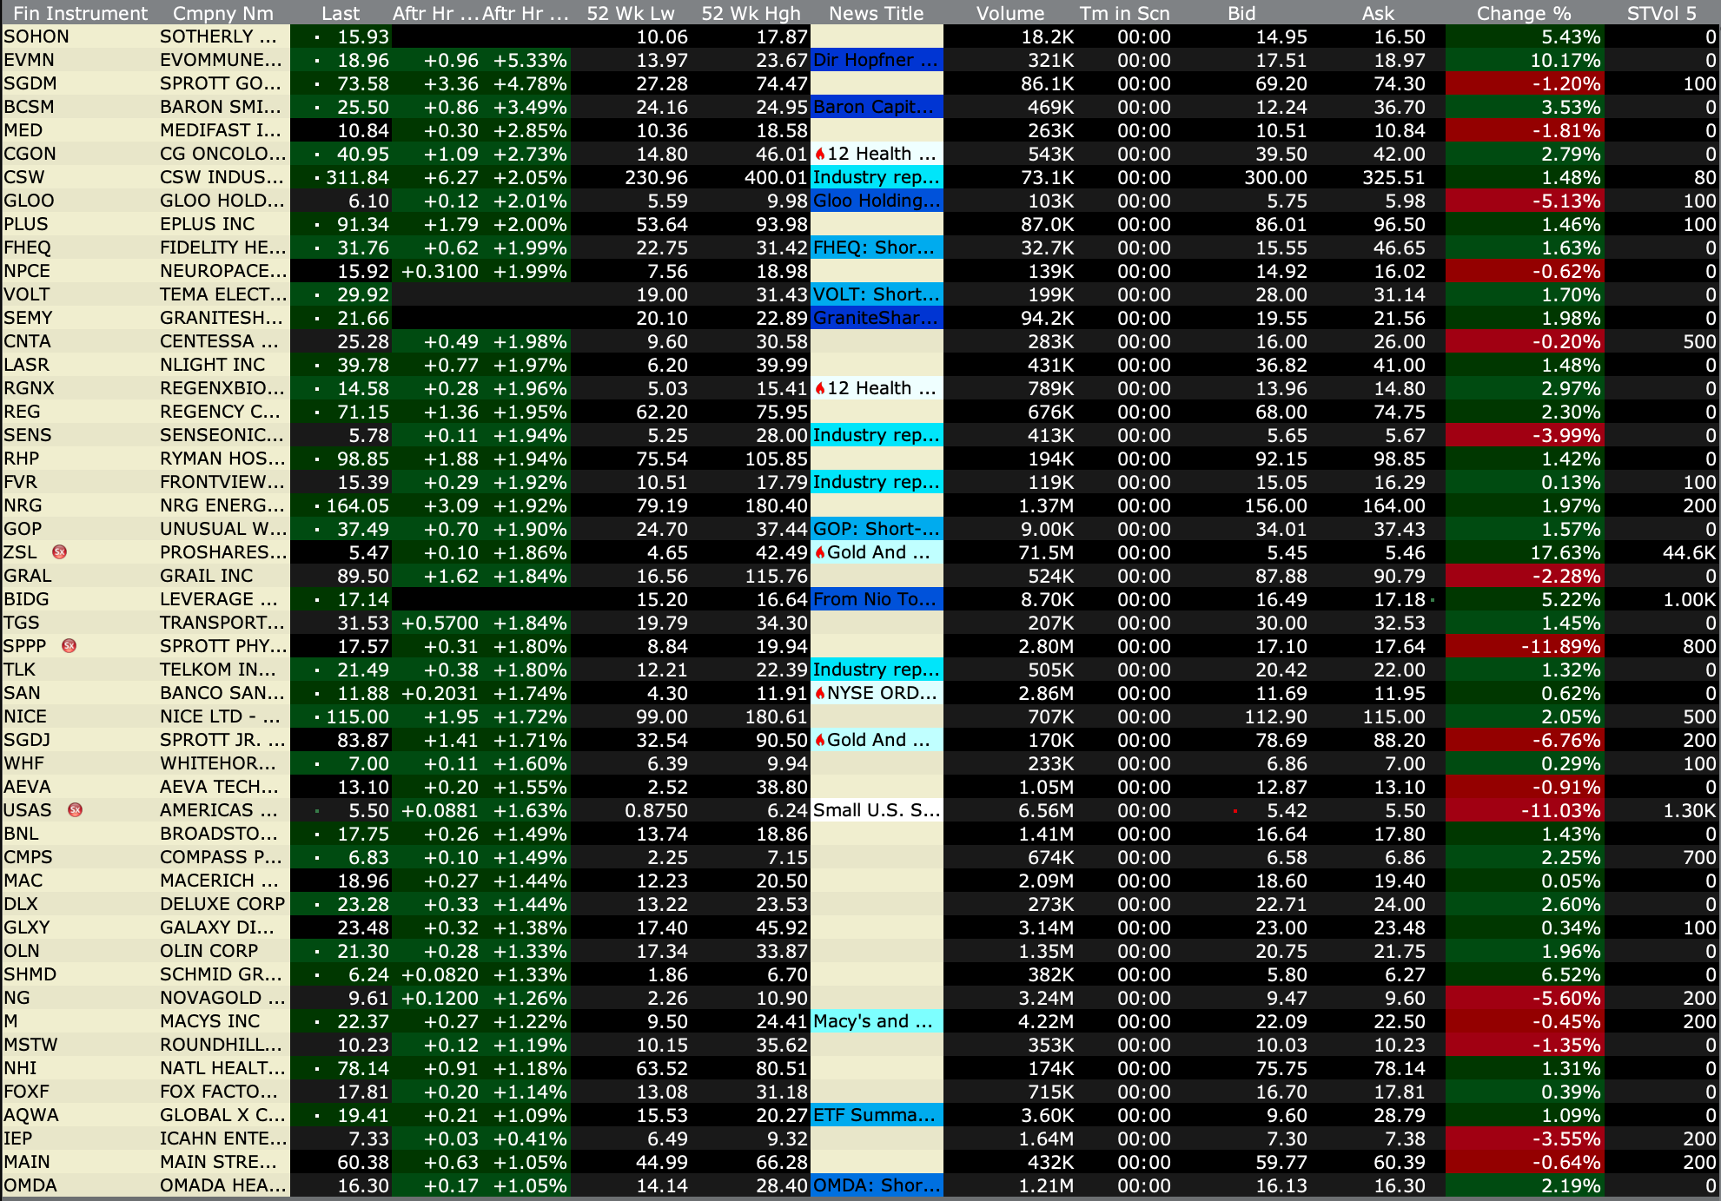
Task: Click flame icon in SAN's NYSE ORD news
Action: tap(819, 694)
